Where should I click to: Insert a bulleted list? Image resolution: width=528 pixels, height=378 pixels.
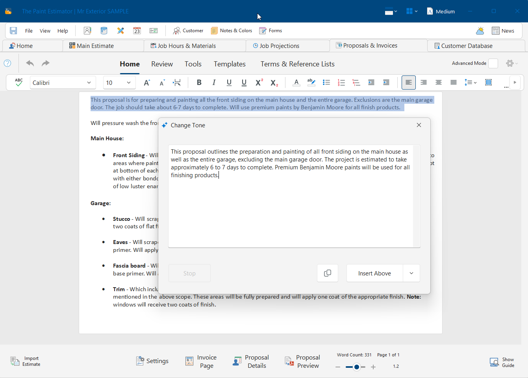326,83
